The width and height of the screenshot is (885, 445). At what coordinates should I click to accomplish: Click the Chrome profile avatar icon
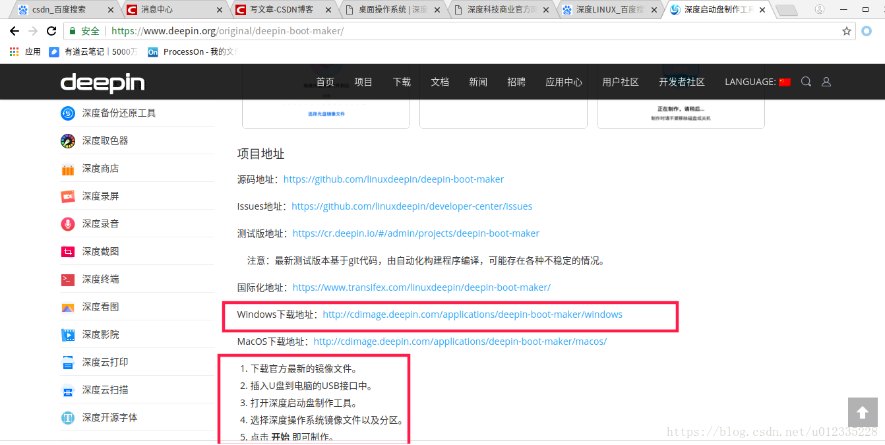pos(820,9)
